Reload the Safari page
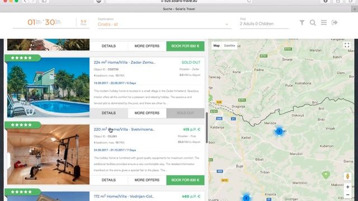The image size is (358, 201). pos(249,1)
